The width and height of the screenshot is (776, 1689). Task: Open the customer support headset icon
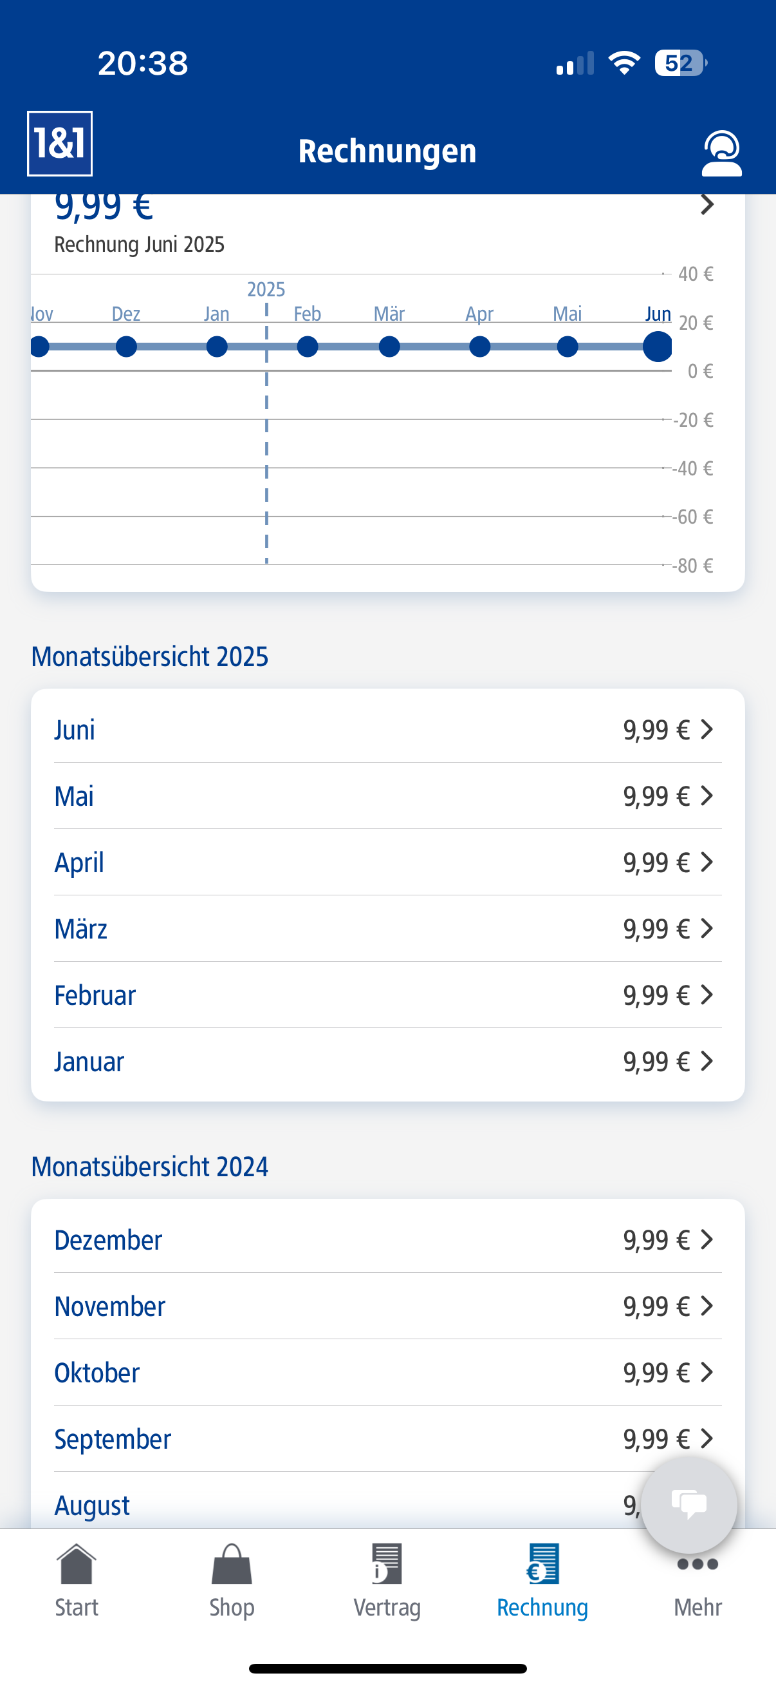click(x=721, y=153)
